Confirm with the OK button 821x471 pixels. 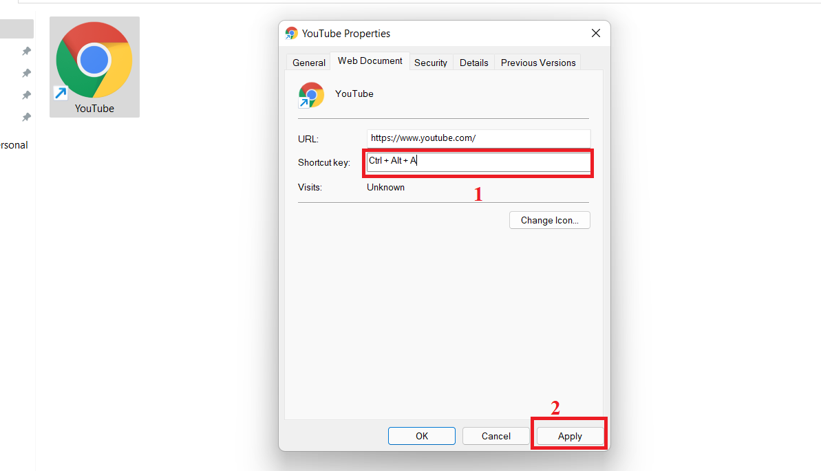[421, 436]
